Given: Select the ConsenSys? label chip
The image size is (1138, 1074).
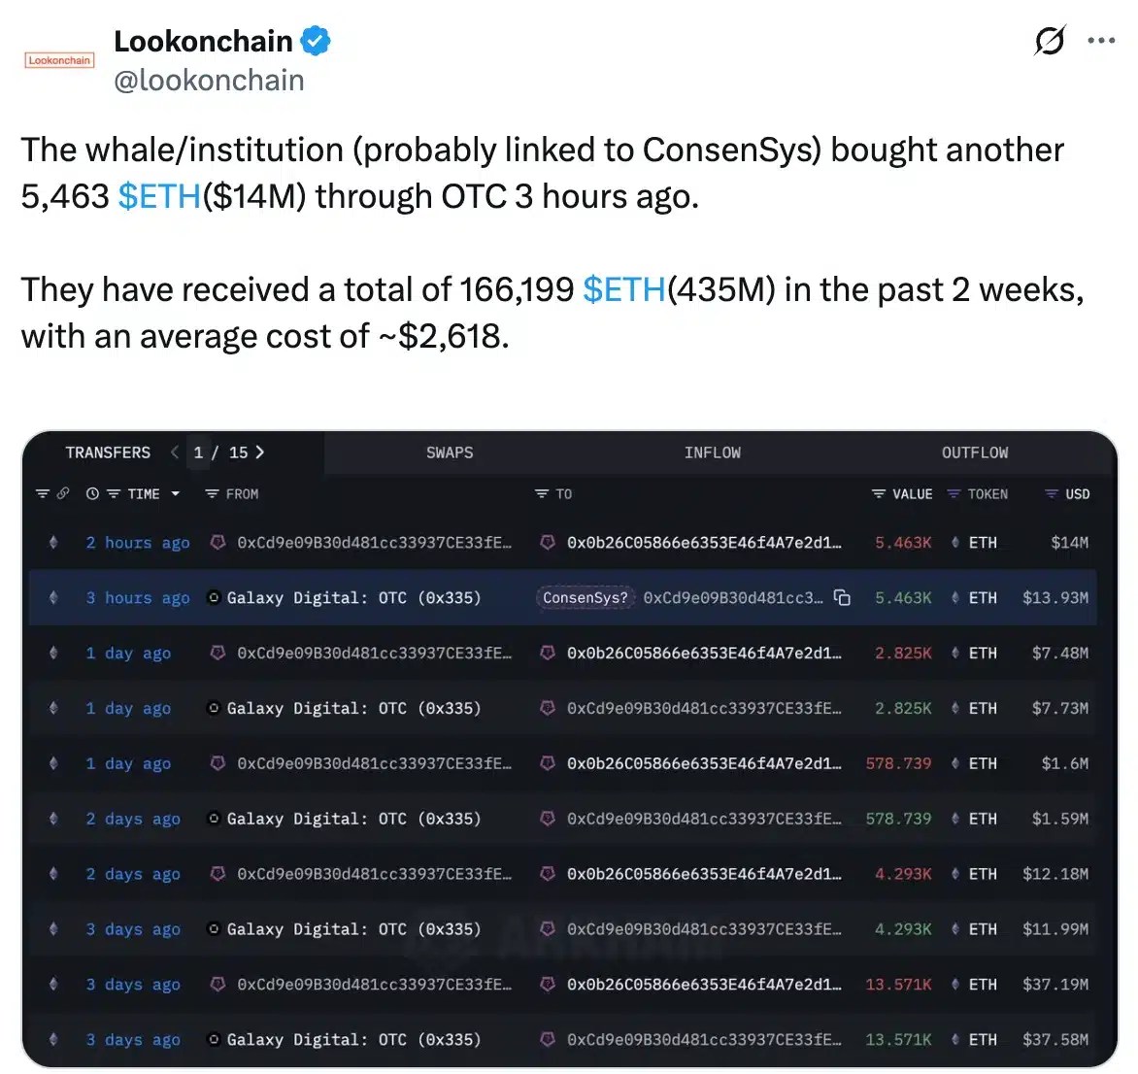Looking at the screenshot, I should pyautogui.click(x=584, y=598).
